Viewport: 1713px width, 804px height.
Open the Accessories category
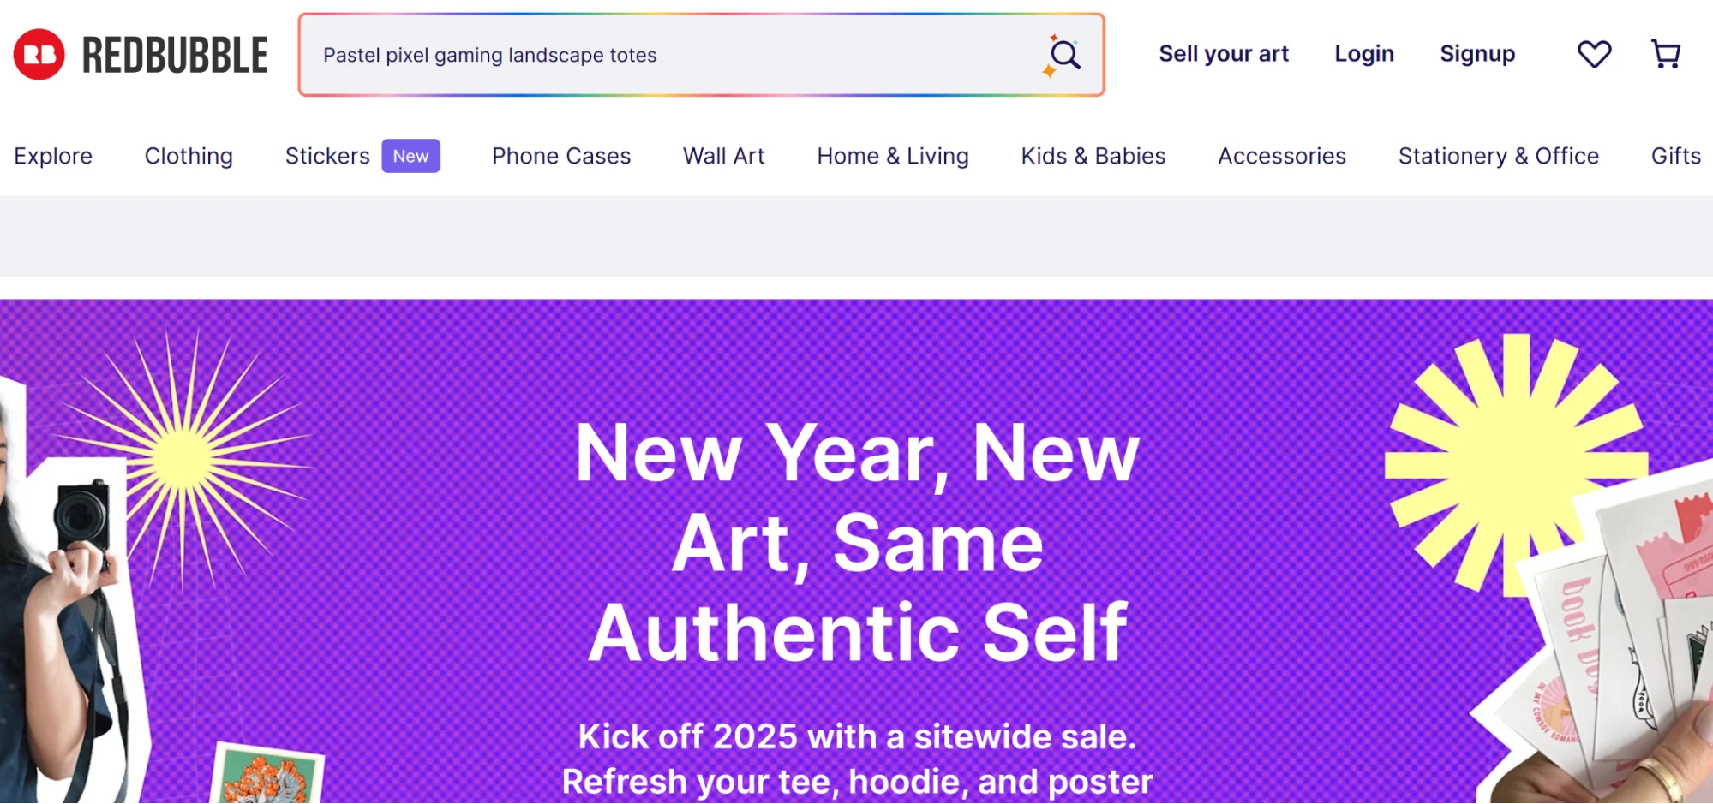[1281, 156]
